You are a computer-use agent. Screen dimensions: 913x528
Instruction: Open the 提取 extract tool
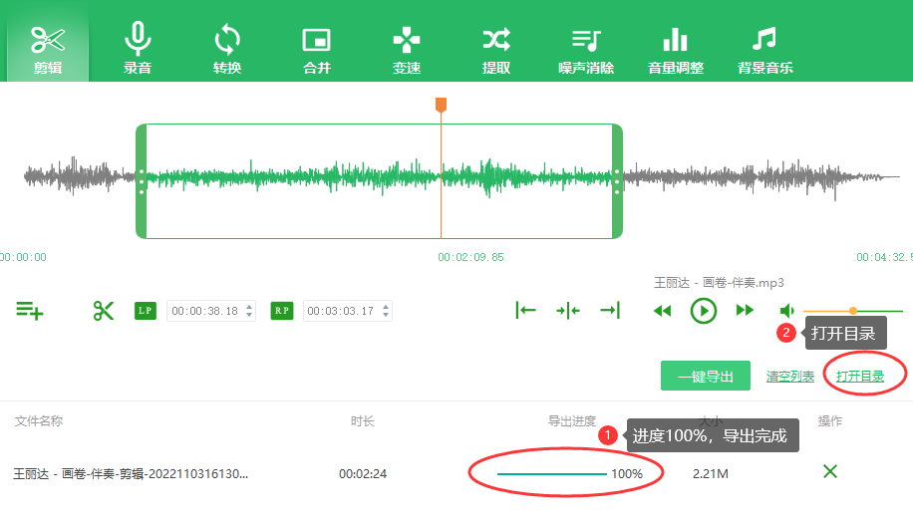[496, 48]
